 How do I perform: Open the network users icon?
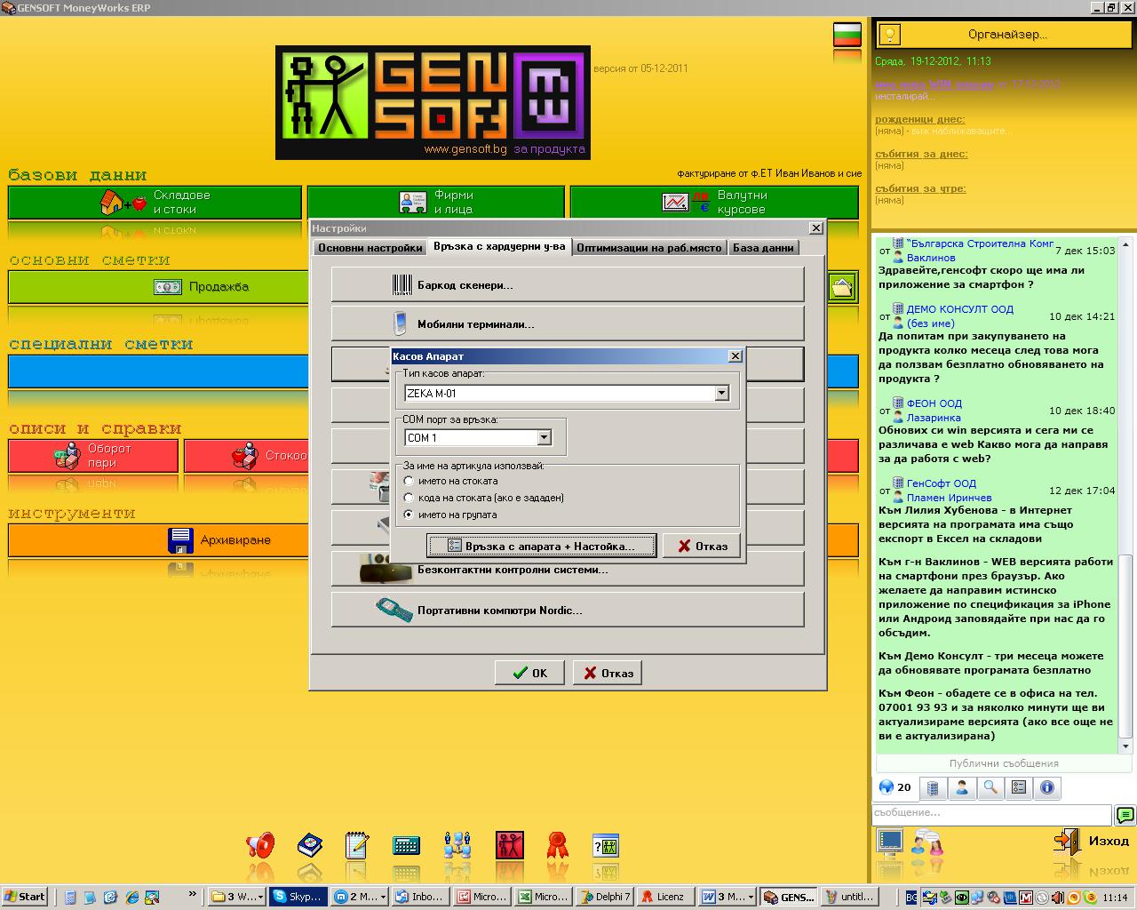point(457,844)
